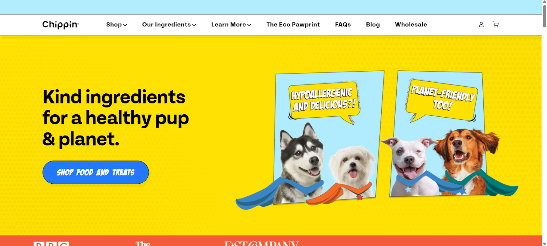The image size is (547, 246).
Task: Click the scrollbar up arrow
Action: [544, 2]
